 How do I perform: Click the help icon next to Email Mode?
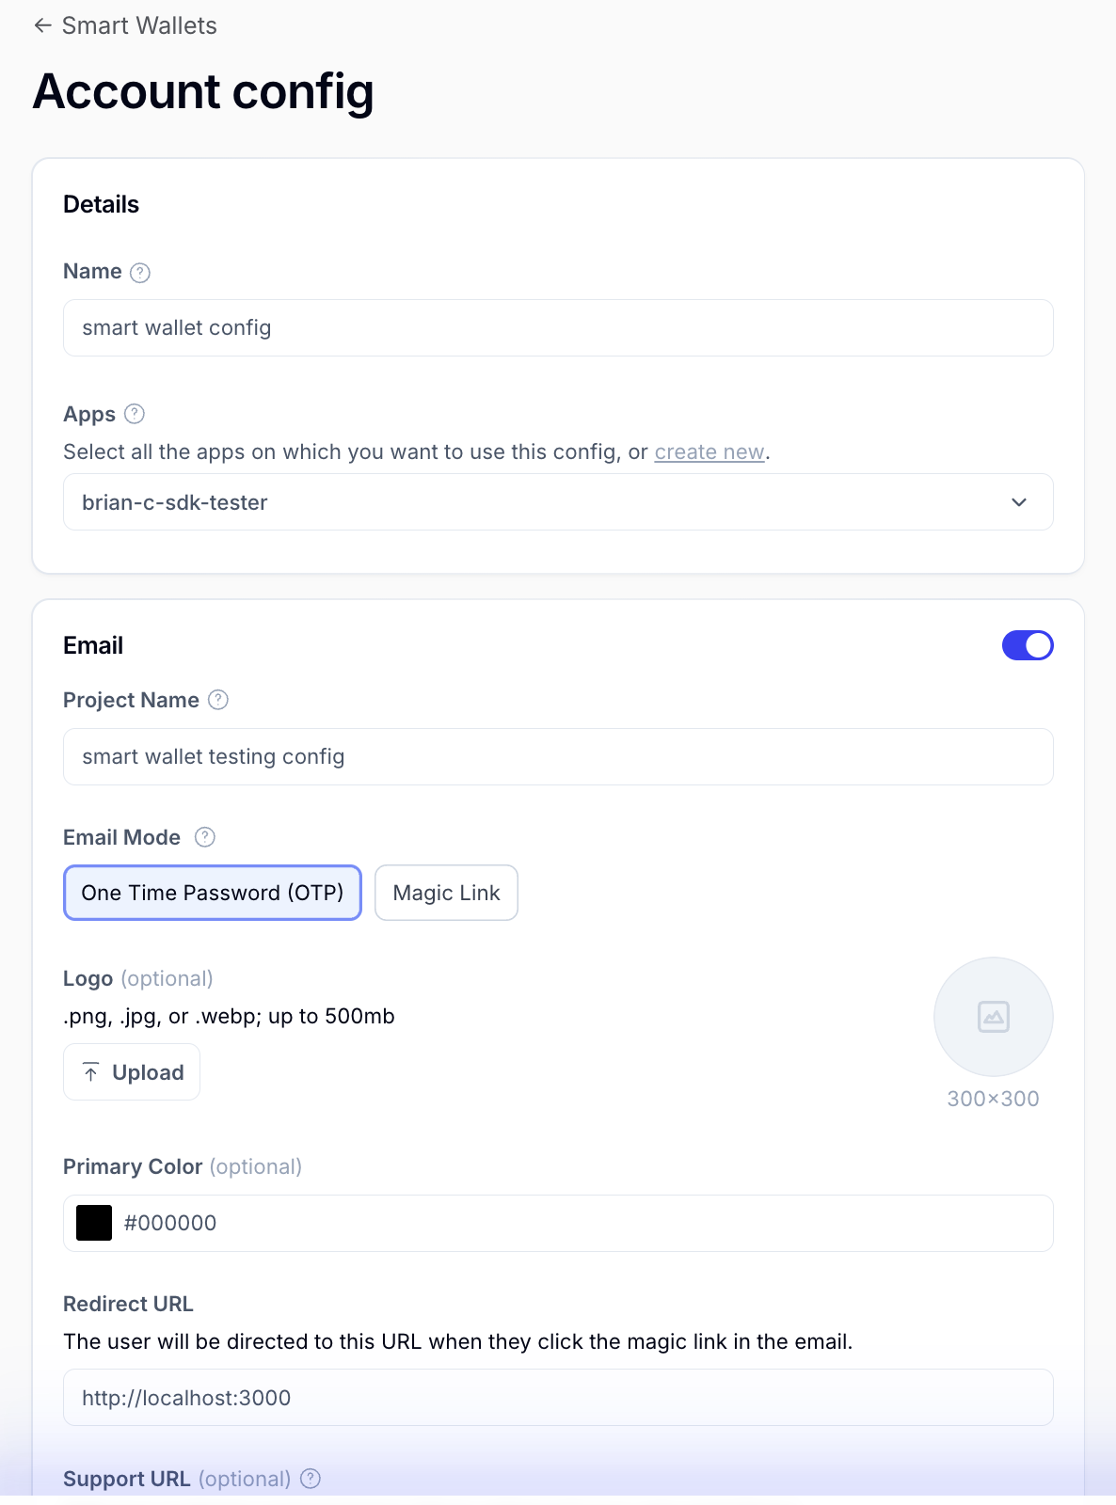[205, 836]
